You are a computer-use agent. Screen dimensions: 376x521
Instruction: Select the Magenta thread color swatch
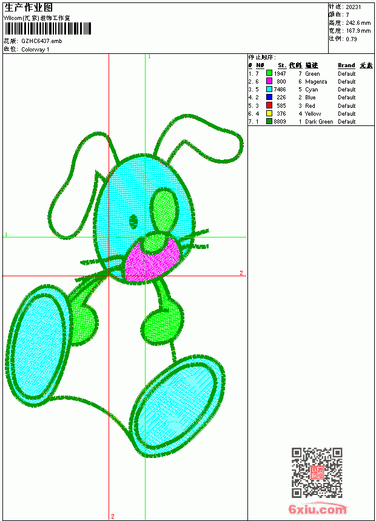click(x=269, y=81)
